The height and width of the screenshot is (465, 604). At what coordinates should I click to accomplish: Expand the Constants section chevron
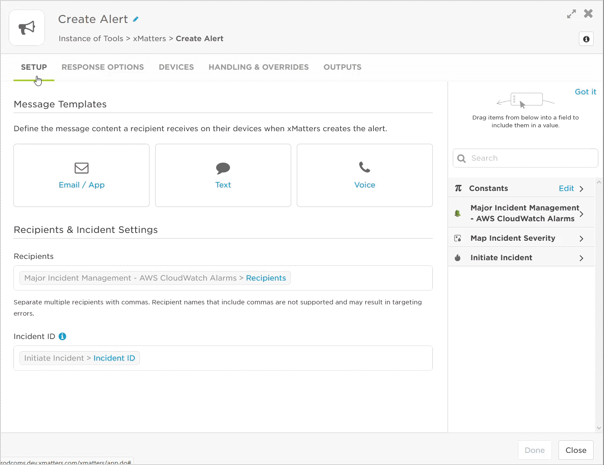(581, 189)
